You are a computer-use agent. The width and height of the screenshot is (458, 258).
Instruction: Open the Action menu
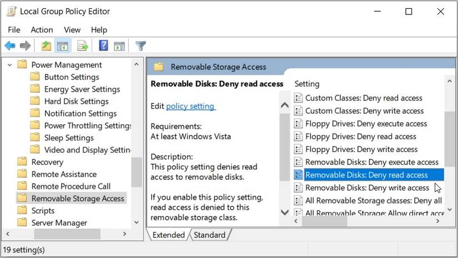[x=42, y=29]
